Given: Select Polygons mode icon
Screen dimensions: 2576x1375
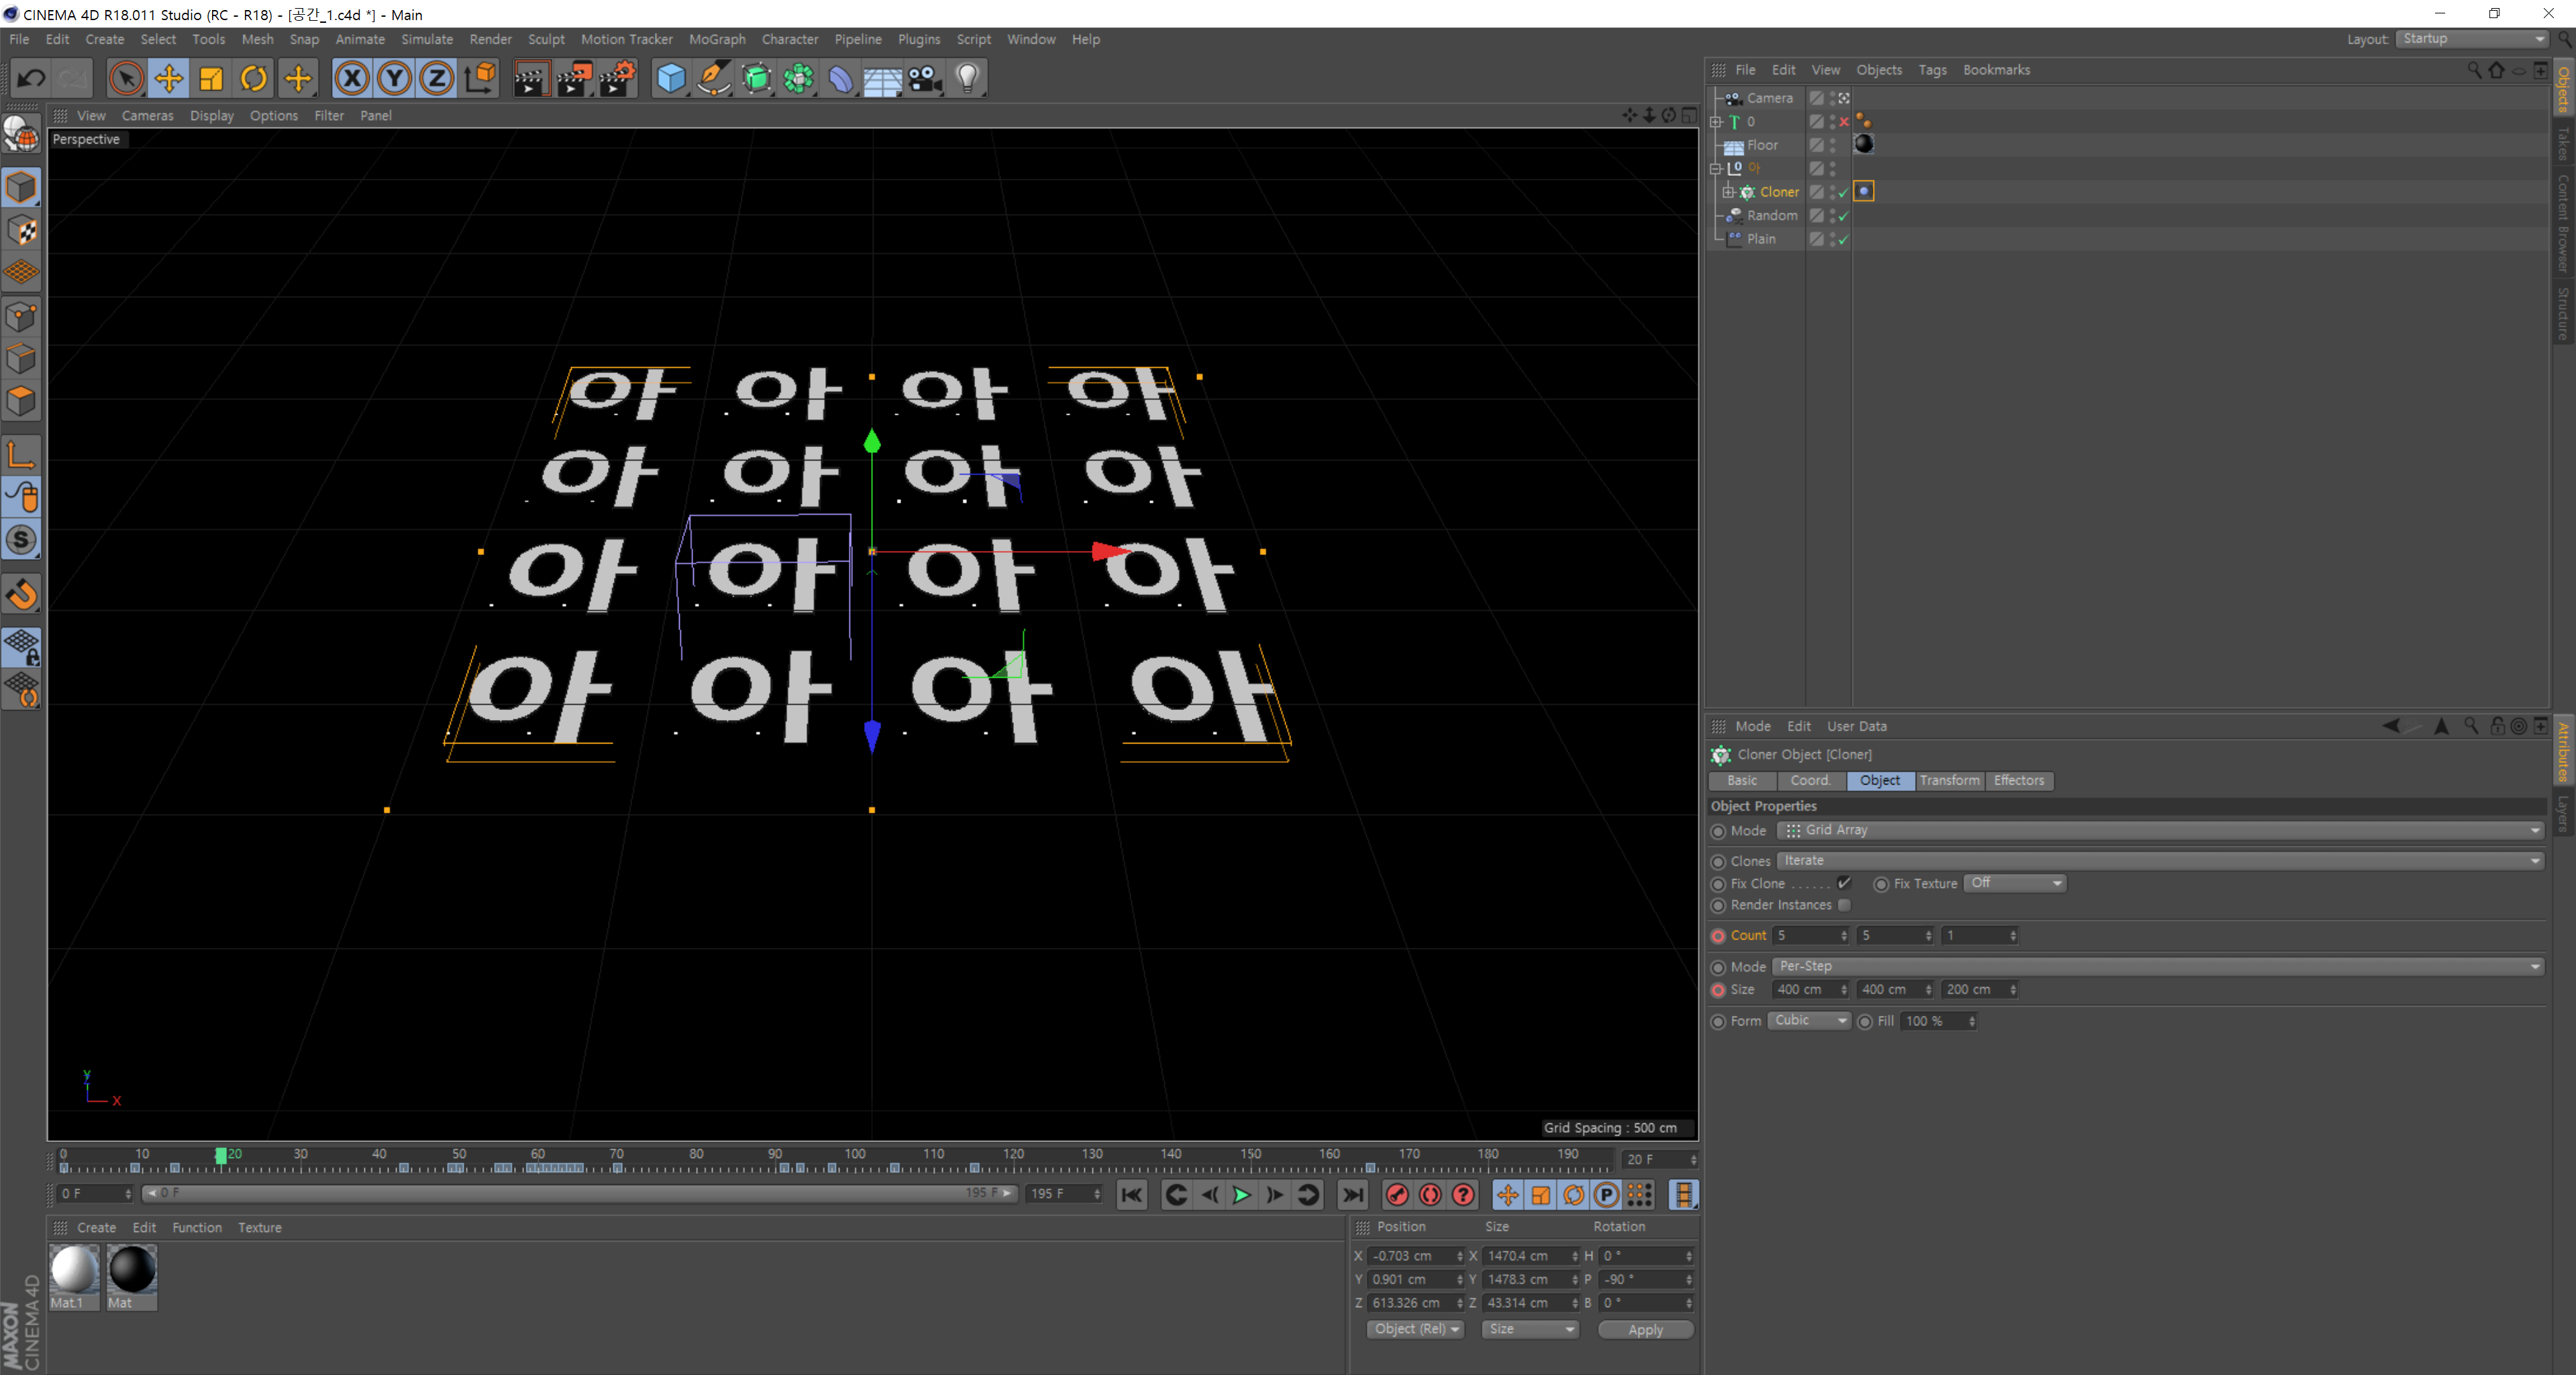Looking at the screenshot, I should (x=21, y=402).
